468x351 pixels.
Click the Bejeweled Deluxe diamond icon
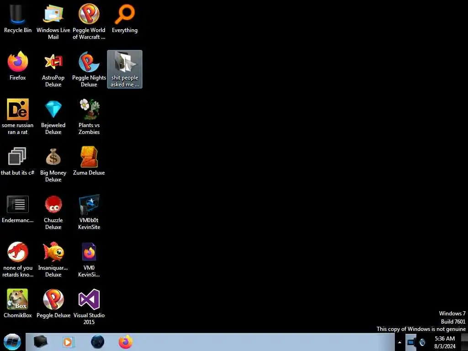(x=53, y=109)
